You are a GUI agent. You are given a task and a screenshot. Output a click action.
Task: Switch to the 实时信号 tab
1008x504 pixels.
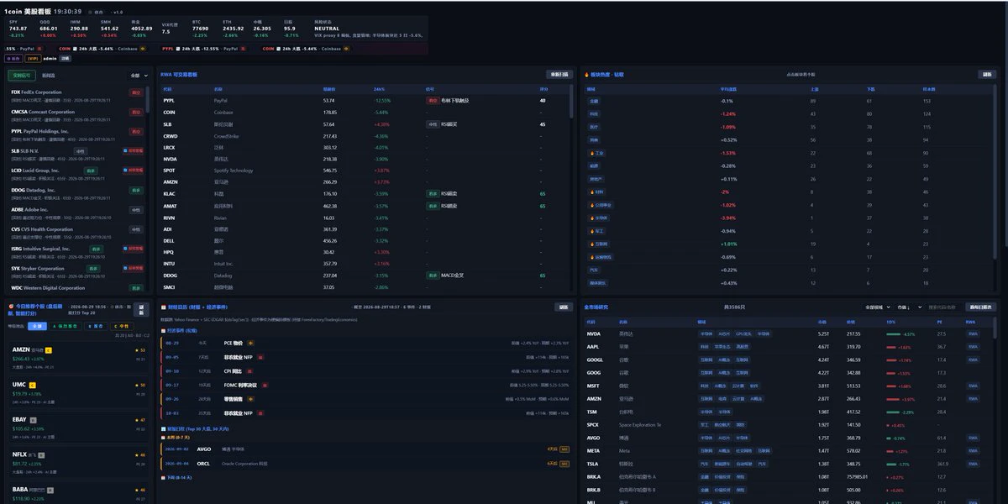[22, 76]
